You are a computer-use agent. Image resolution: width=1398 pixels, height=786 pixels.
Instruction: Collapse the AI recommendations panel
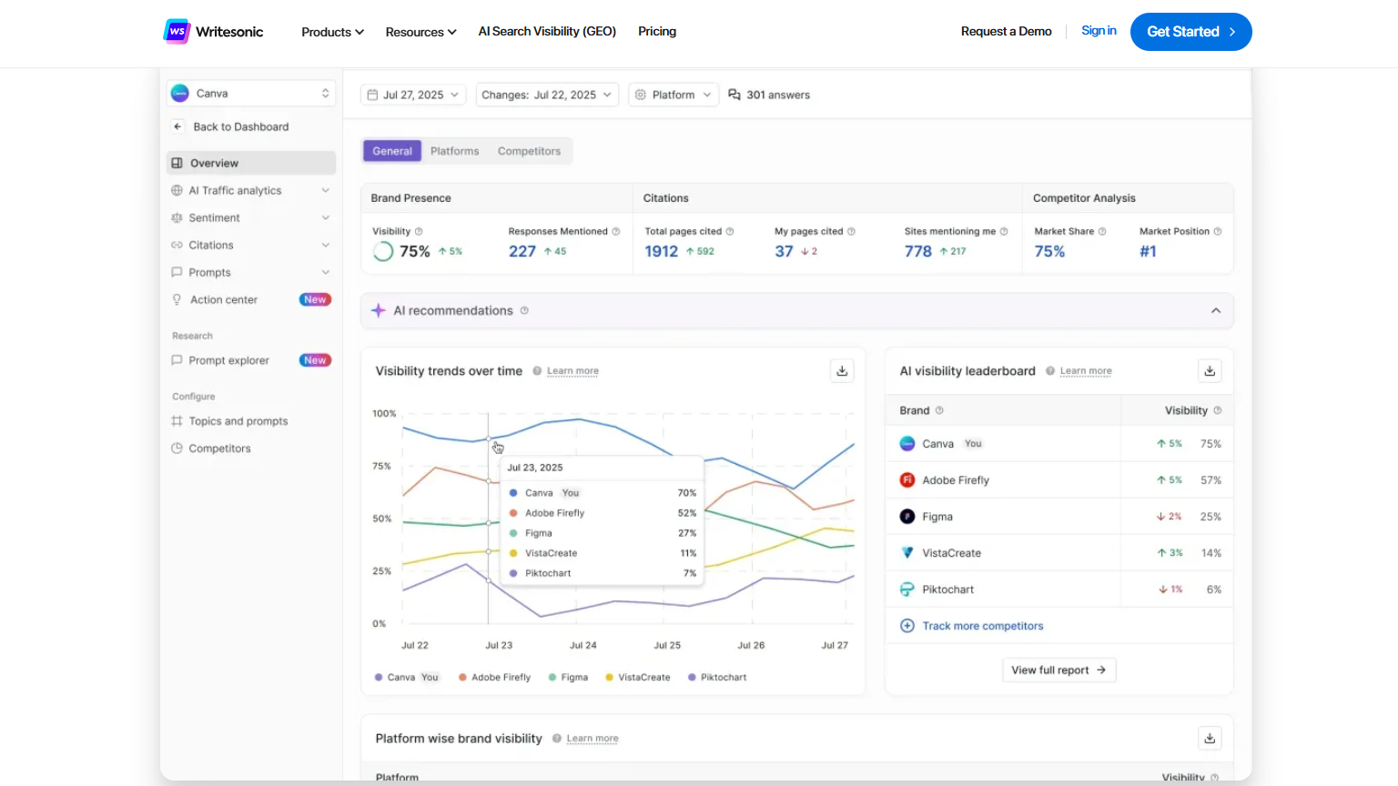coord(1215,310)
